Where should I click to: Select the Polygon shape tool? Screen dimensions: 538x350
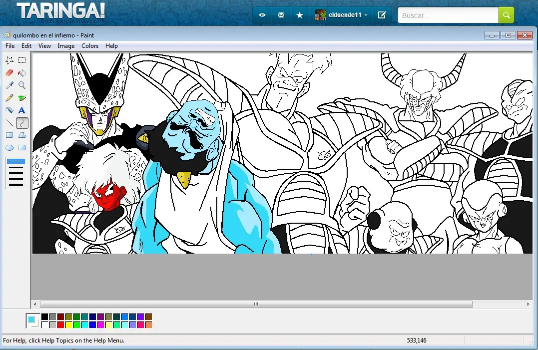(x=22, y=135)
